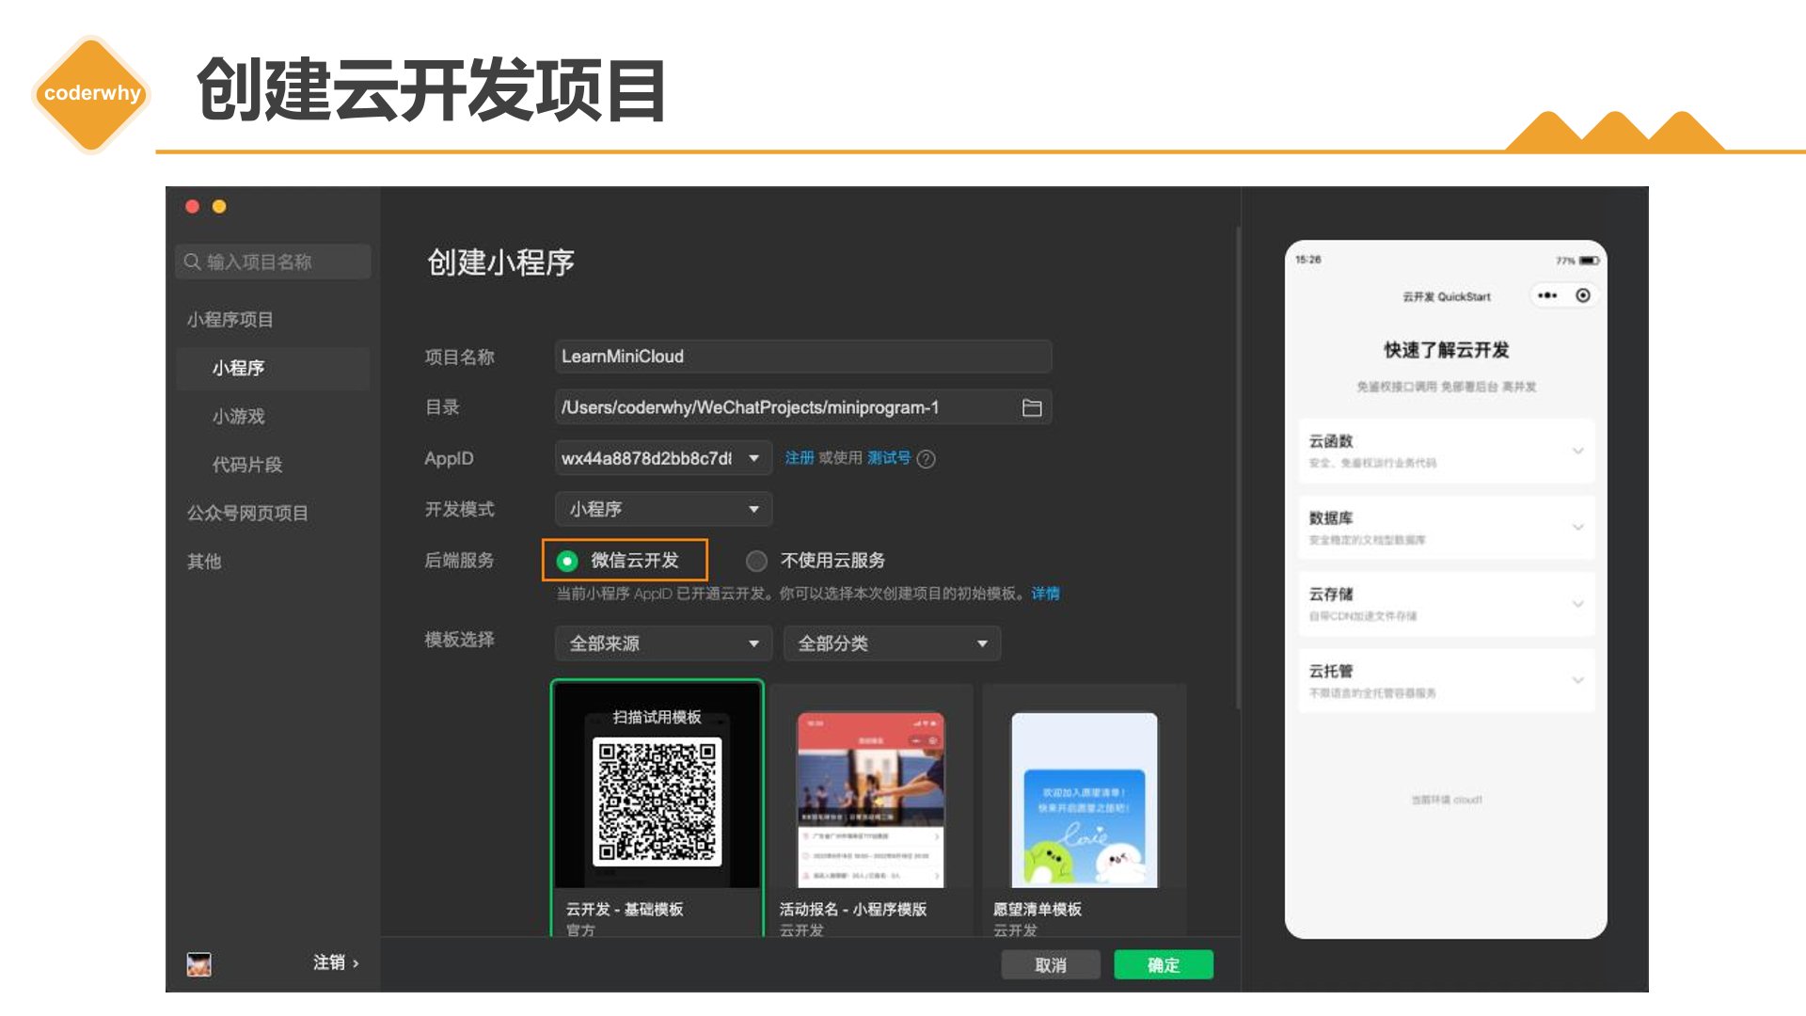Click the help question mark next to 测试号
1806x1016 pixels.
[x=926, y=458]
